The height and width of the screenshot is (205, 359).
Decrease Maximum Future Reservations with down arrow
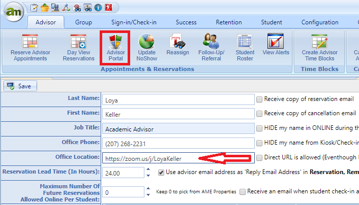pyautogui.click(x=148, y=195)
